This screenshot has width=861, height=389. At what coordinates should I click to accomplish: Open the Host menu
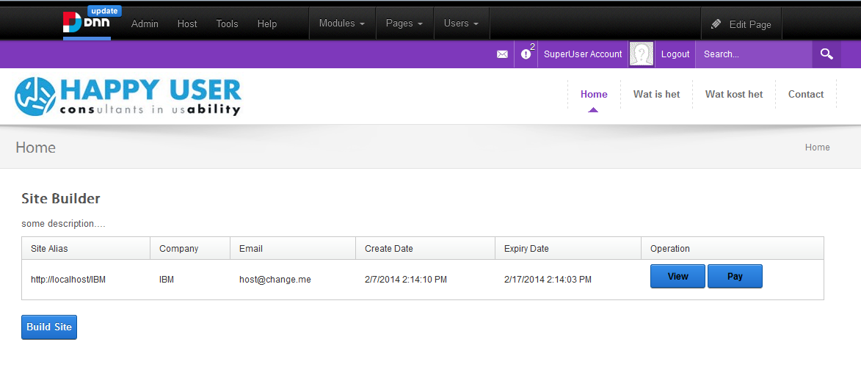(x=187, y=24)
